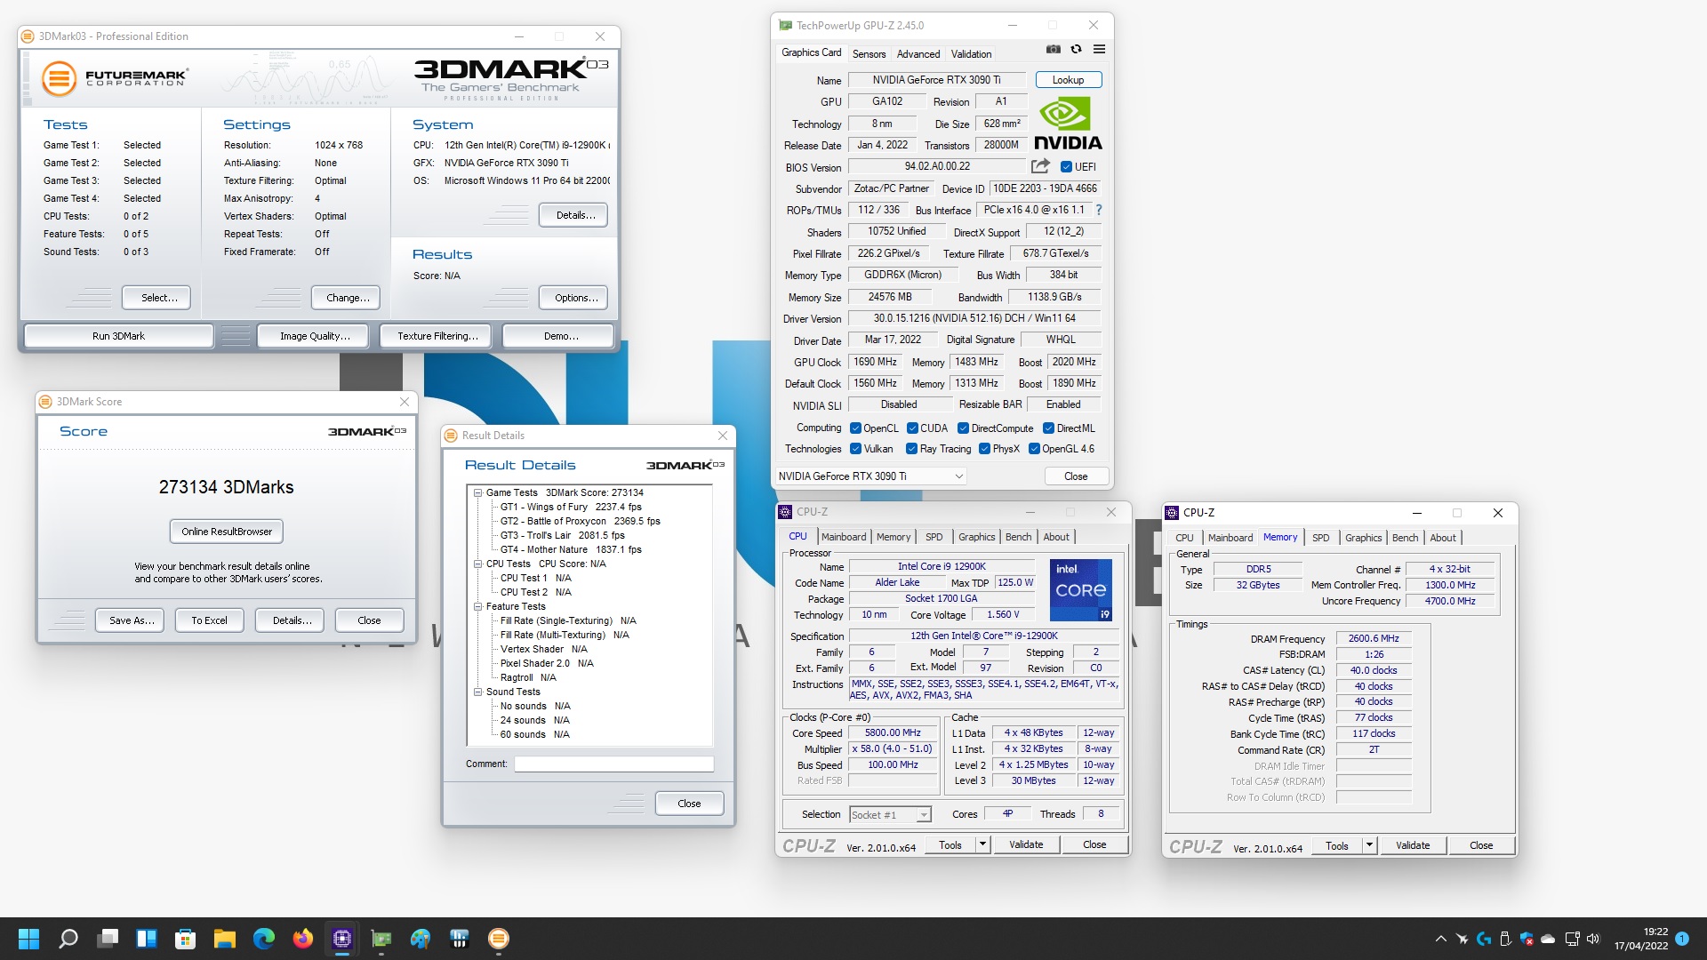Click Save As... in 3DMark Score window
Image resolution: width=1707 pixels, height=960 pixels.
click(132, 620)
